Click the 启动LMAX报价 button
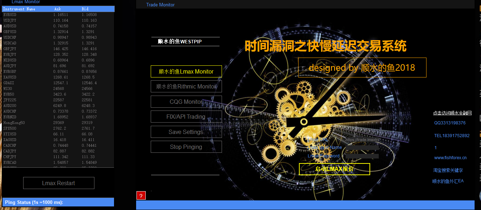The width and height of the screenshot is (481, 210). (335, 169)
